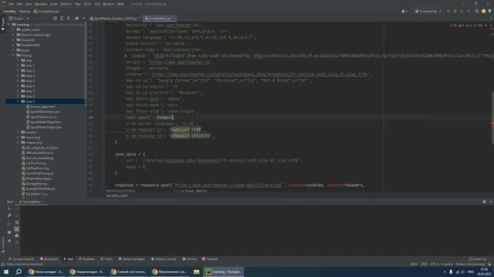Click collapse all icon in Project panel

pyautogui.click(x=69, y=18)
